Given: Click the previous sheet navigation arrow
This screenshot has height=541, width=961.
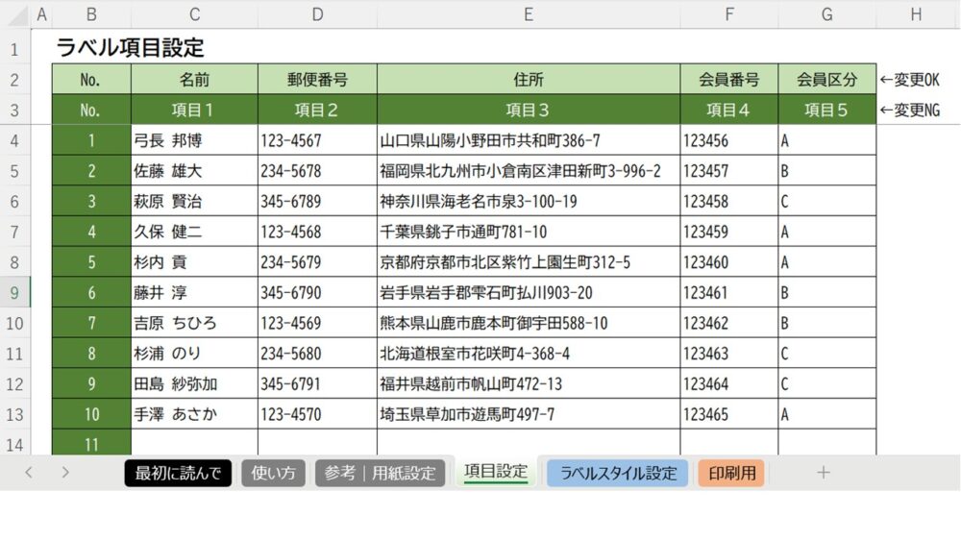Looking at the screenshot, I should pos(29,472).
